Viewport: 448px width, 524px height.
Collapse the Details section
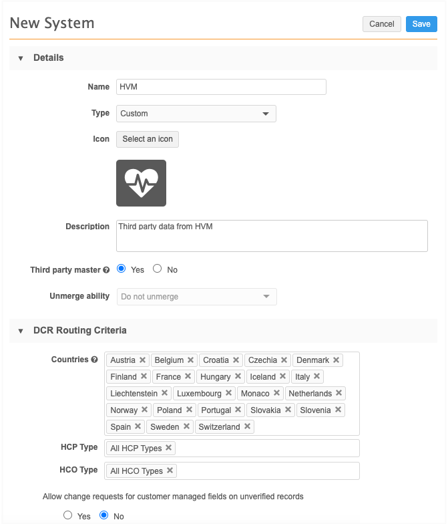click(x=21, y=58)
